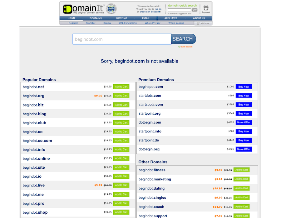Make an offer on dotbegin.org

(244, 149)
